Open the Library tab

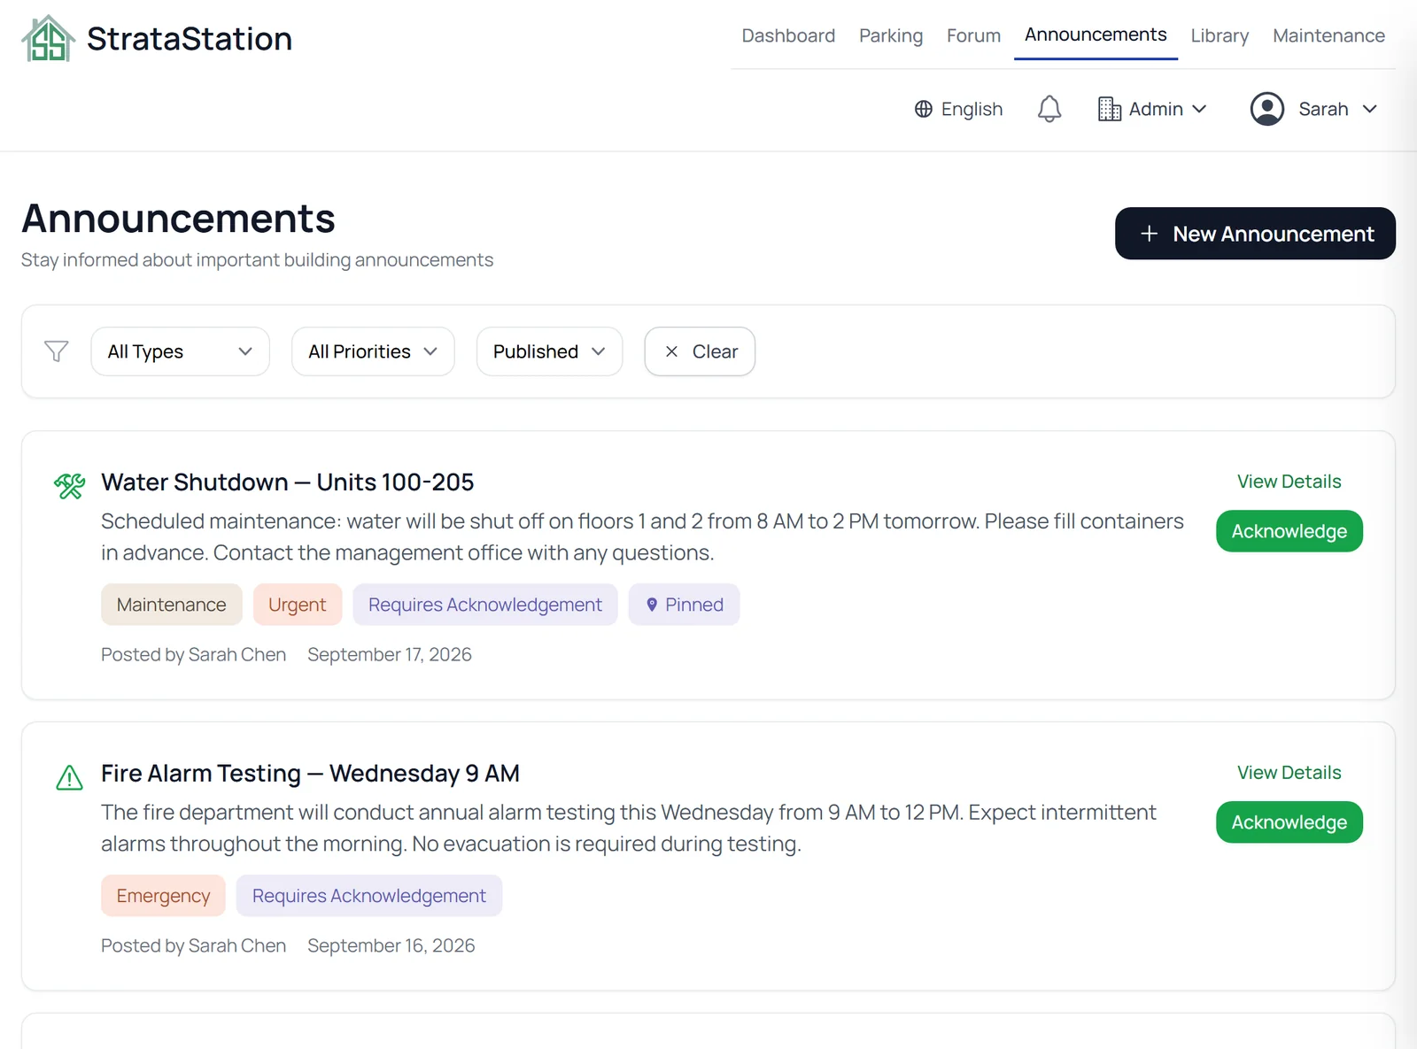point(1220,35)
